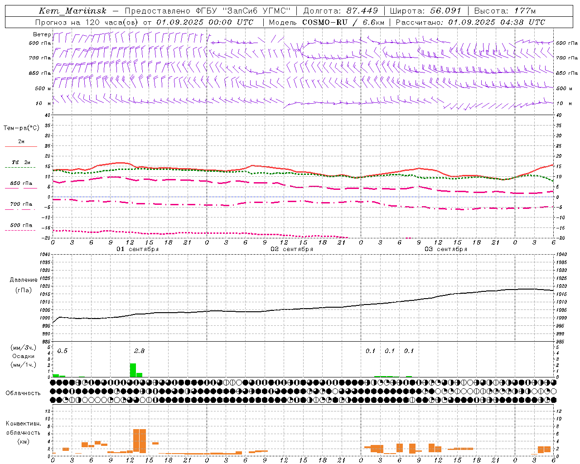580x464 pixels.
Task: Click the 'Тем-ра(°C)' temperature panel label
Action: click(21, 128)
